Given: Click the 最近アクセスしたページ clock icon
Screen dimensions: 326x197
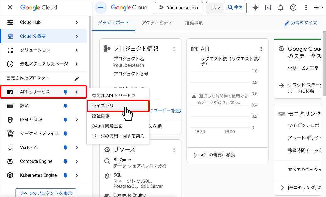Looking at the screenshot, I should tap(10, 64).
